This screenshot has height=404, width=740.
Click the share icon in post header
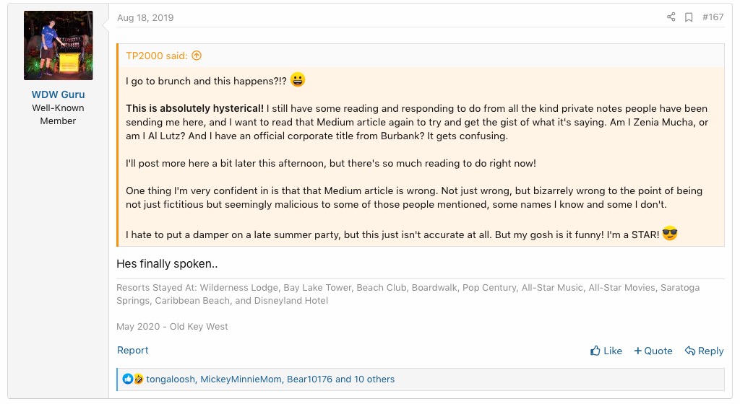pyautogui.click(x=671, y=17)
